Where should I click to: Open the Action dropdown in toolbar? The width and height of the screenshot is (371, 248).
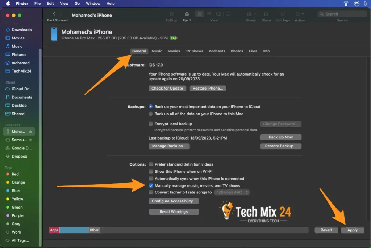300,14
